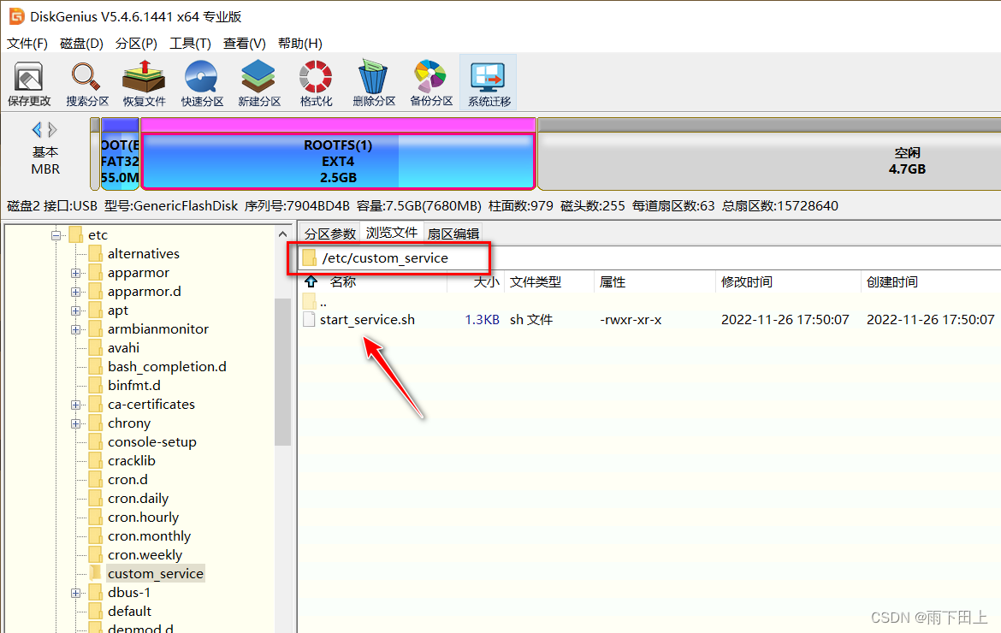Select the alternatives folder in the tree
Viewport: 1001px width, 633px height.
point(143,254)
